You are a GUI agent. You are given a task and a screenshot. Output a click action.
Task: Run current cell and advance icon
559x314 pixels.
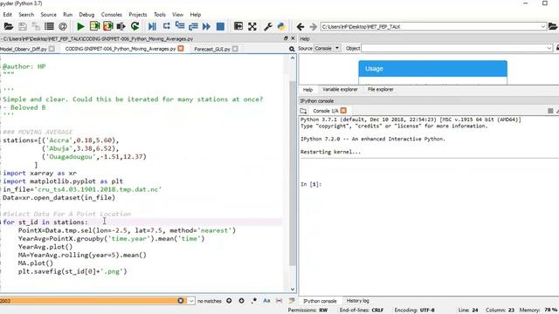[x=108, y=26]
